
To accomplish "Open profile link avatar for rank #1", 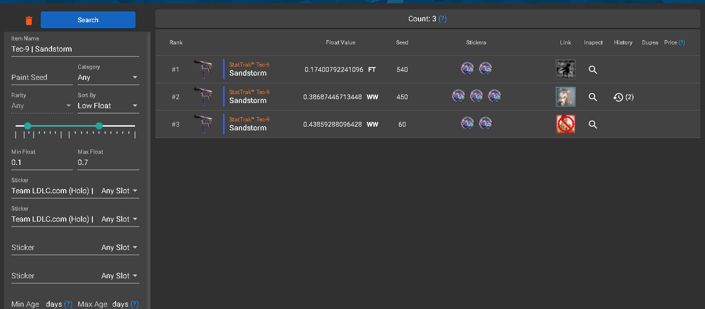I will click(565, 69).
